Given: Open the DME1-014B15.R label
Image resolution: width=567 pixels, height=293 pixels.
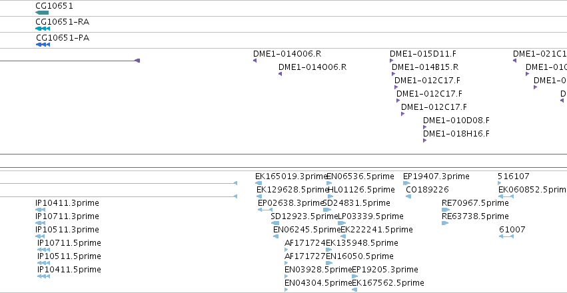Looking at the screenshot, I should [425, 67].
